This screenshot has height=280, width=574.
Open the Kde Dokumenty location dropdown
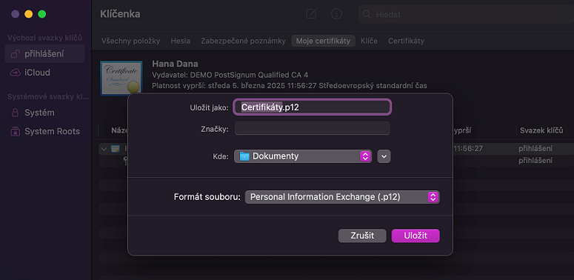[x=303, y=156]
